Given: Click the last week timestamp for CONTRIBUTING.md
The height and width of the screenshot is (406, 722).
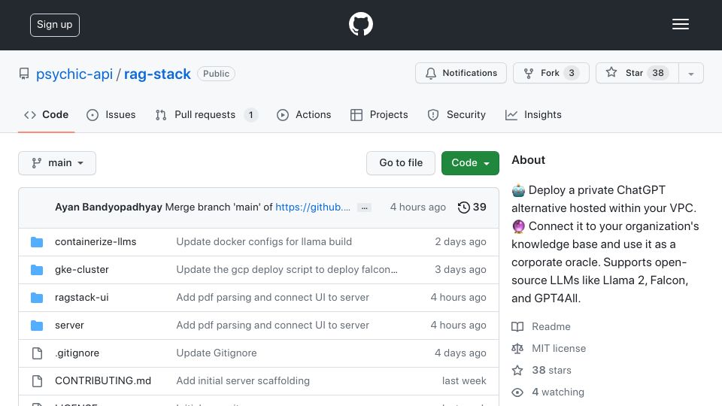Looking at the screenshot, I should 464,380.
